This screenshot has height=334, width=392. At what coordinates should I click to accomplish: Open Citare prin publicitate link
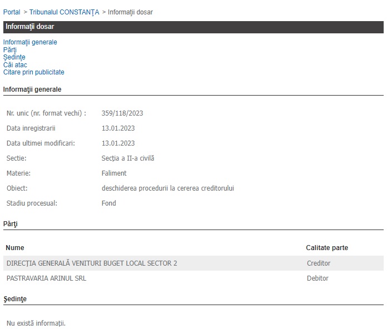(34, 72)
